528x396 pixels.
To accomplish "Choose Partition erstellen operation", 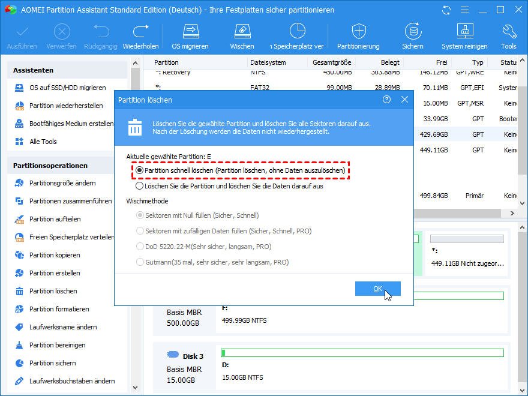I will 47,273.
